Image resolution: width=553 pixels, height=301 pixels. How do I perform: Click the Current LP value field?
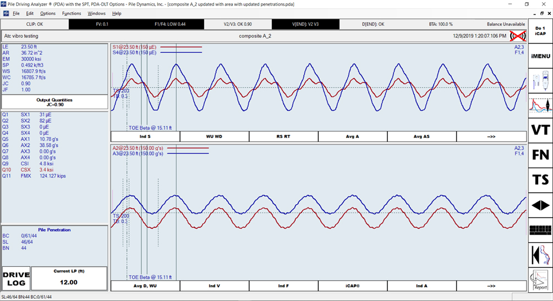69,282
